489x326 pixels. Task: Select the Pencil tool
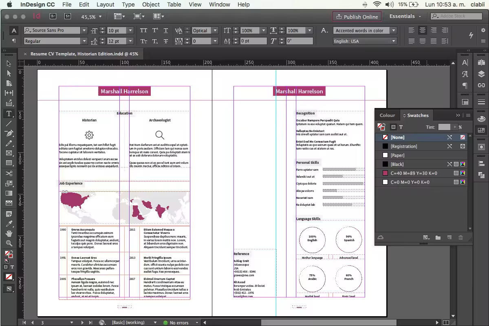pos(9,143)
